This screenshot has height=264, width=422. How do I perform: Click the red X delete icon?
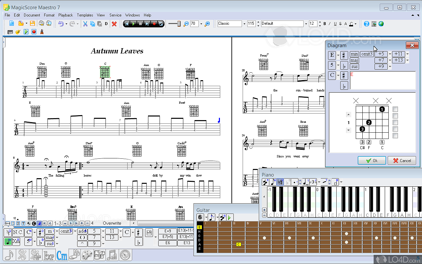(114, 23)
